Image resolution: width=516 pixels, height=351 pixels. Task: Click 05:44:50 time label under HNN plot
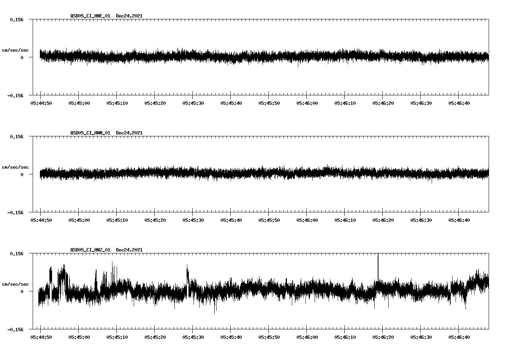tap(41, 220)
